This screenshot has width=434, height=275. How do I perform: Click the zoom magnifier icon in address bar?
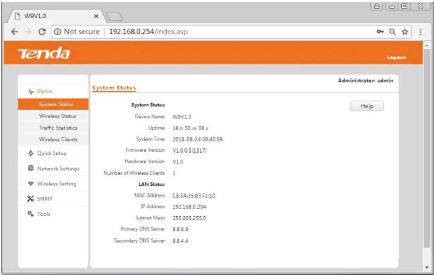pyautogui.click(x=393, y=32)
